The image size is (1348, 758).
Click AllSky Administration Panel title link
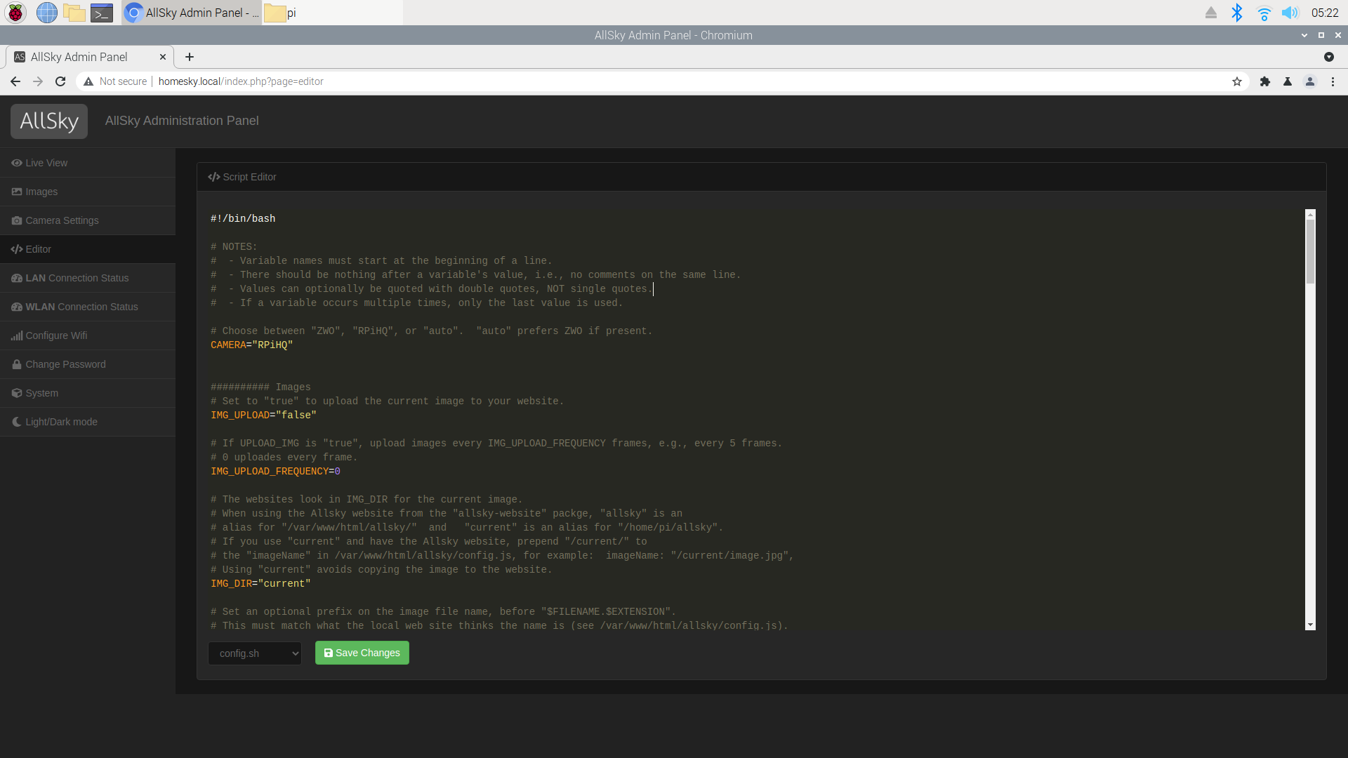(x=182, y=121)
